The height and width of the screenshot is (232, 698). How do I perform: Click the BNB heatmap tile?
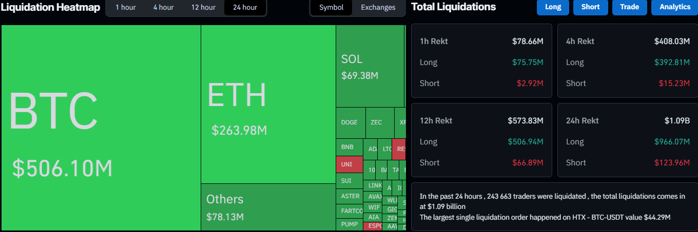[349, 147]
